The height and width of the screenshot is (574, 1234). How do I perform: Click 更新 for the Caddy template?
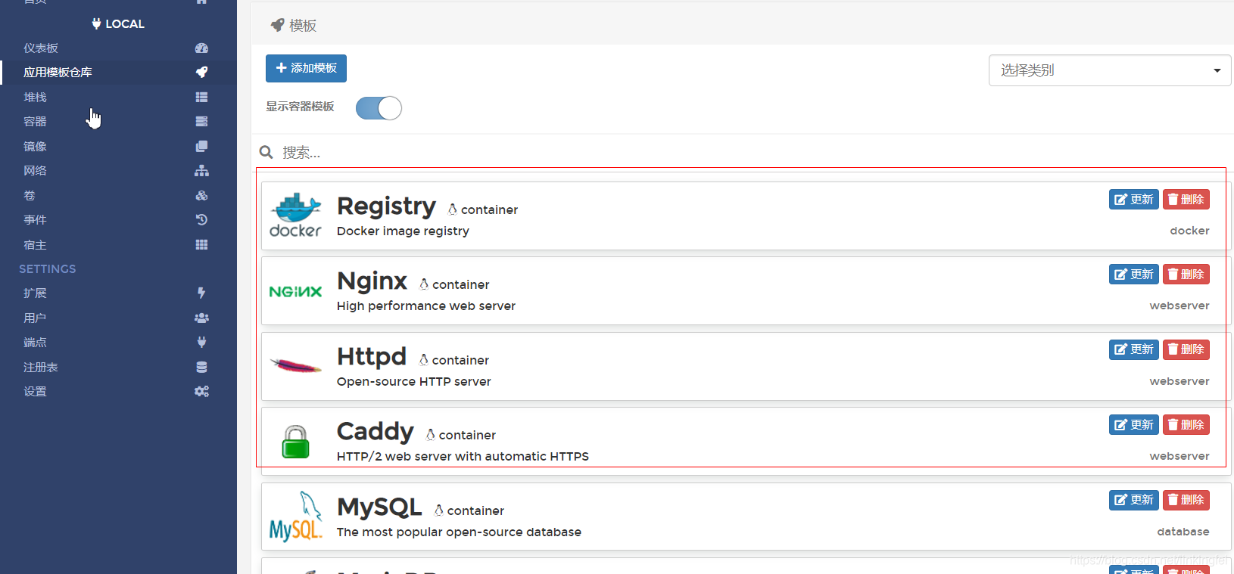pos(1133,424)
